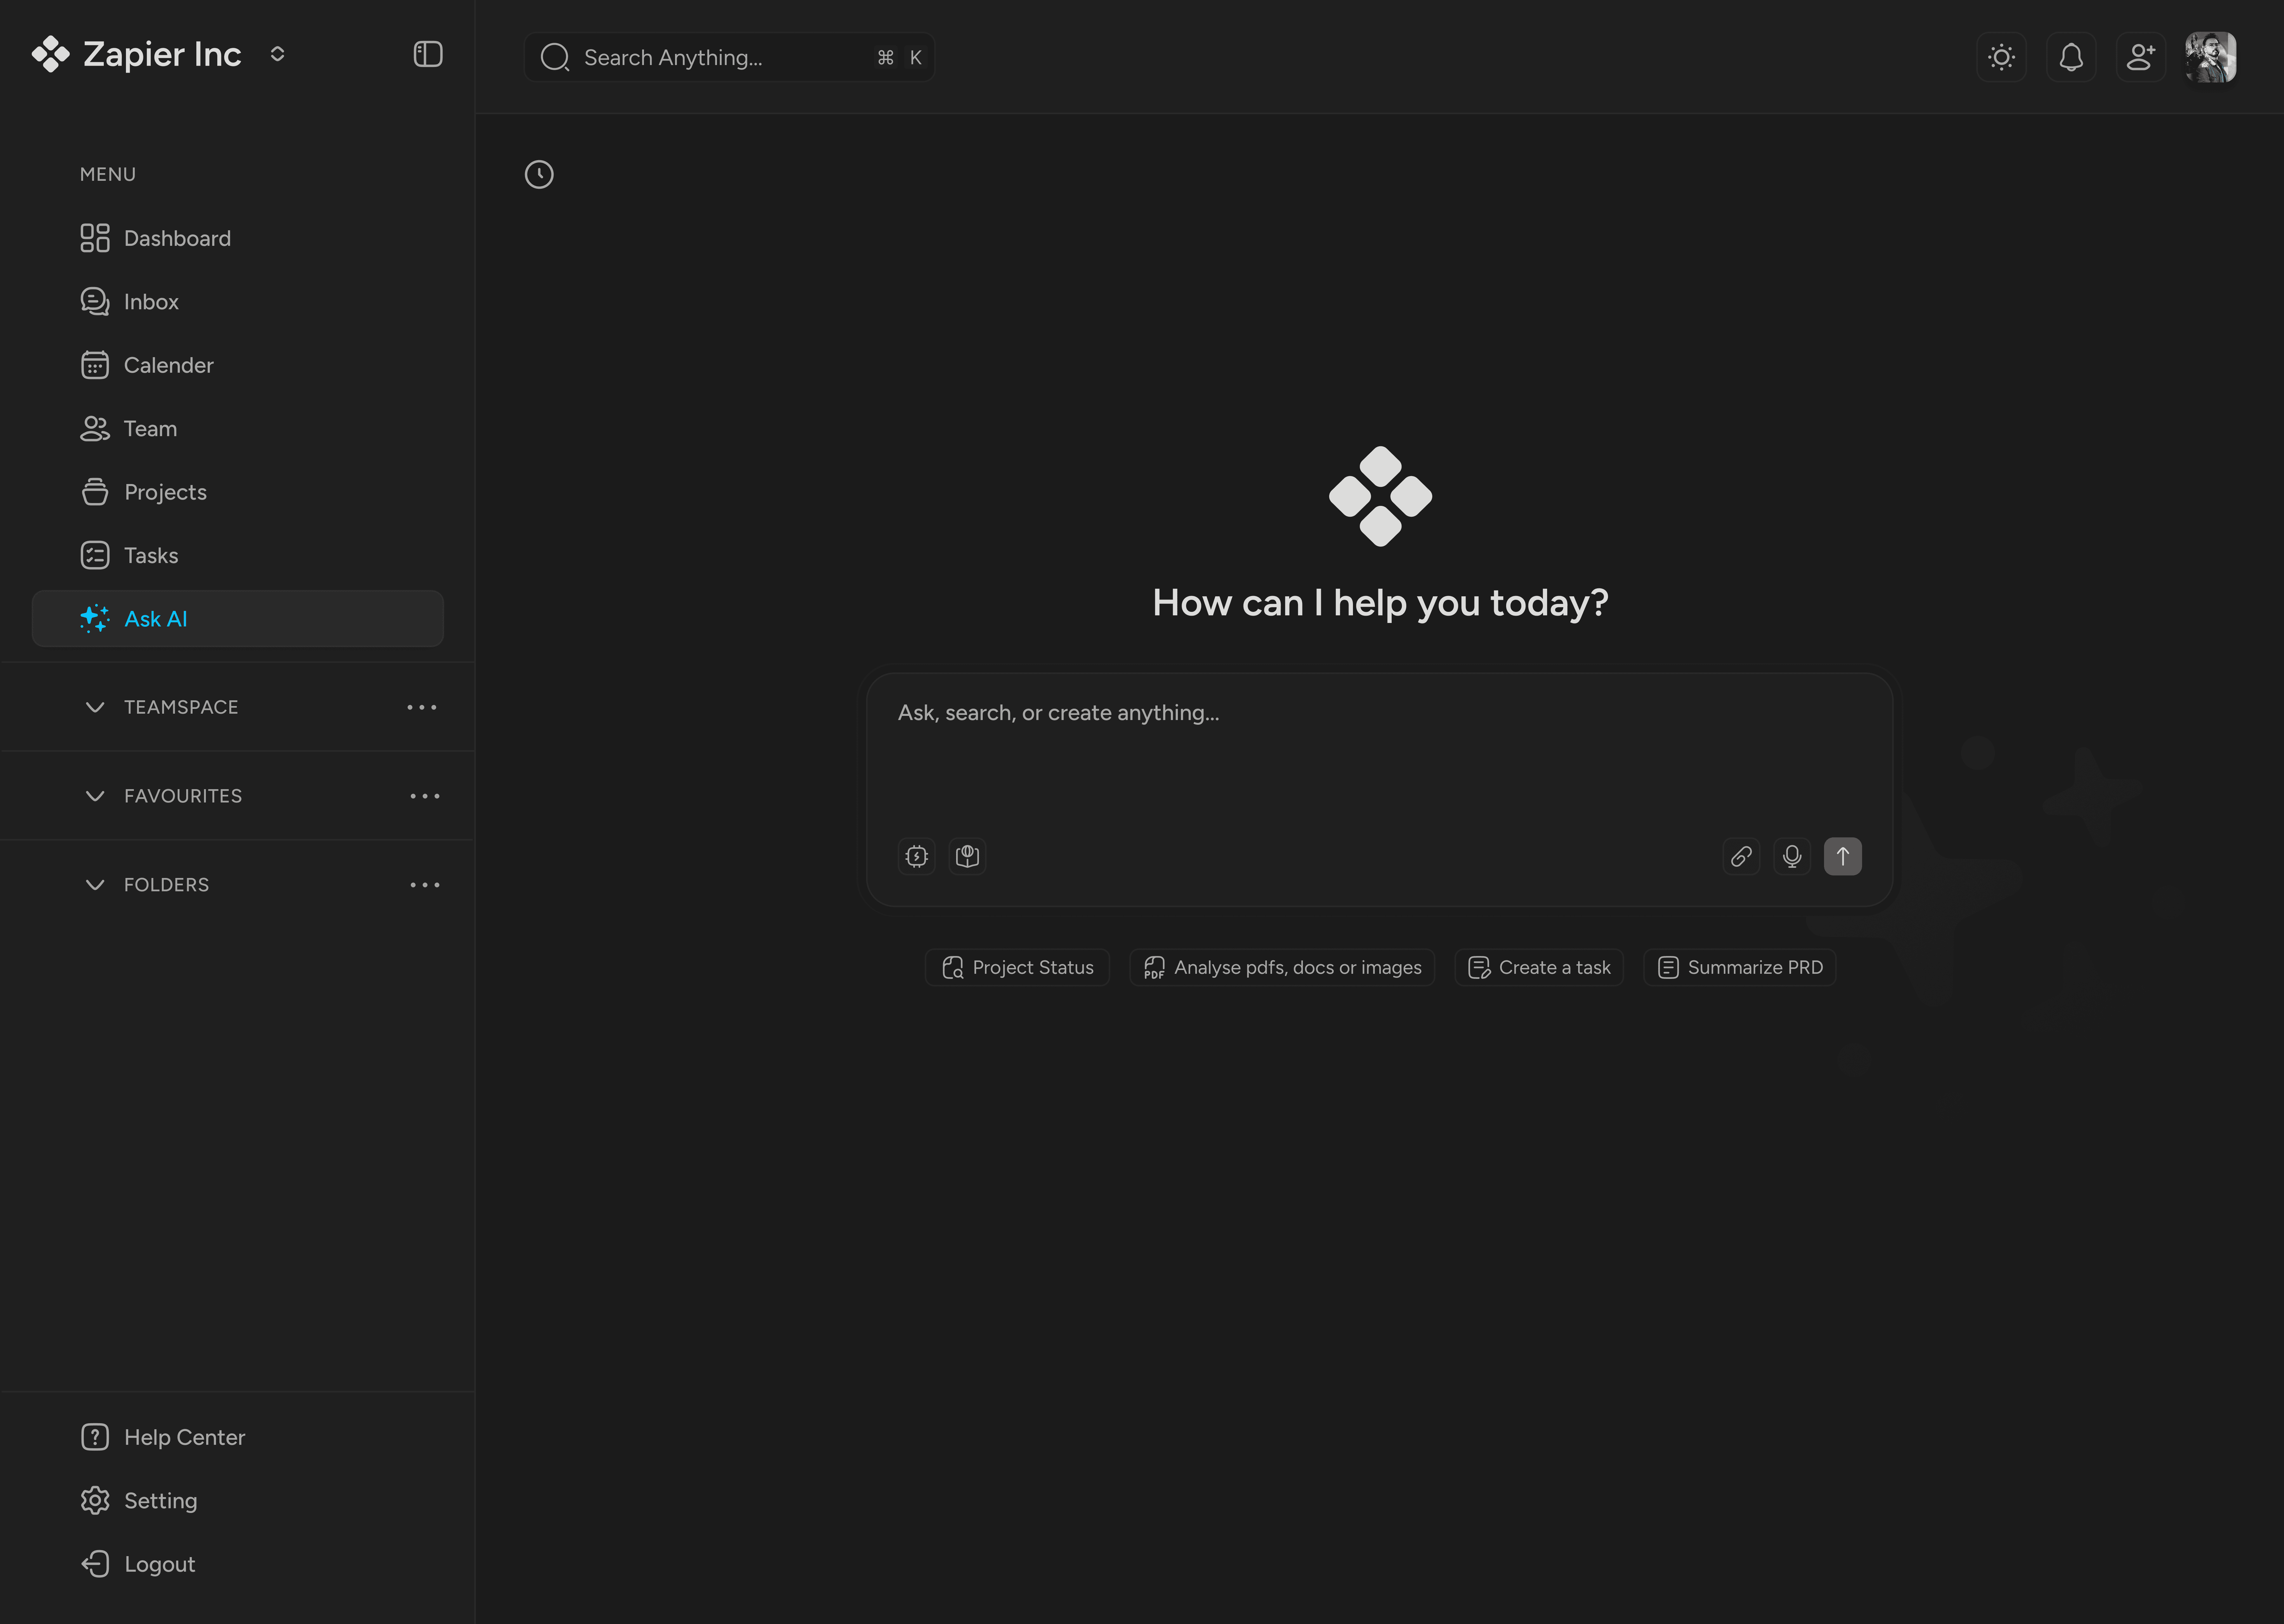
Task: Click the Create a task suggestion
Action: click(1539, 967)
